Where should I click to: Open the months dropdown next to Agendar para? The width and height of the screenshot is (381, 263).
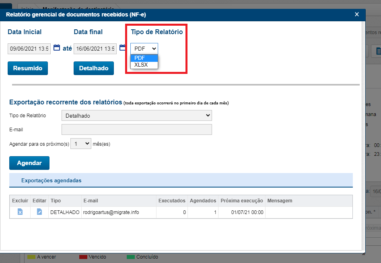(x=80, y=143)
